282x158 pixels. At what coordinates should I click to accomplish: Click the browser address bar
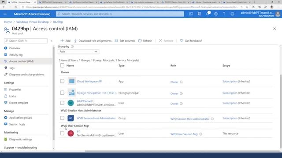pos(131,7)
